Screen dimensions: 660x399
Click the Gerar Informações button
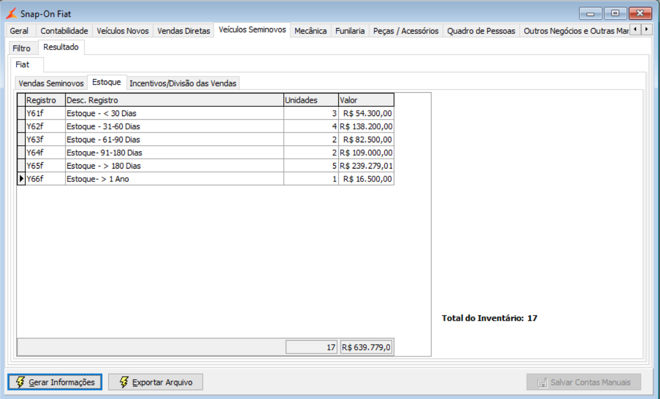55,382
